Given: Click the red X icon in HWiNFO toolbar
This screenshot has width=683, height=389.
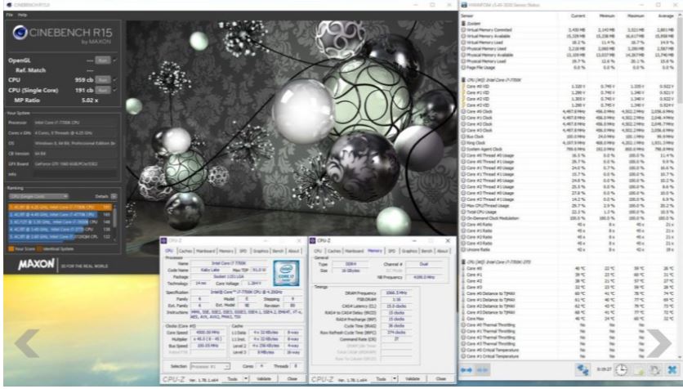Looking at the screenshot, I should (x=673, y=370).
